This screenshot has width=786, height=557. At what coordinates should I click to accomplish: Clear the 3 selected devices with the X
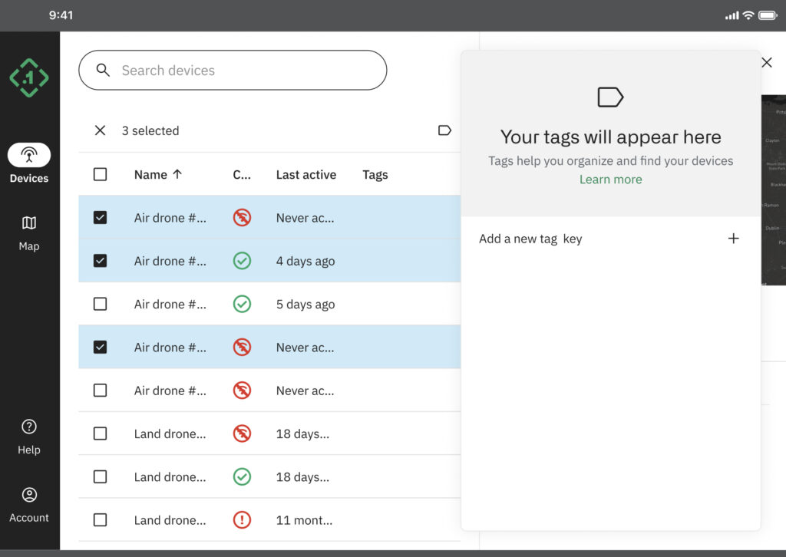(x=100, y=130)
